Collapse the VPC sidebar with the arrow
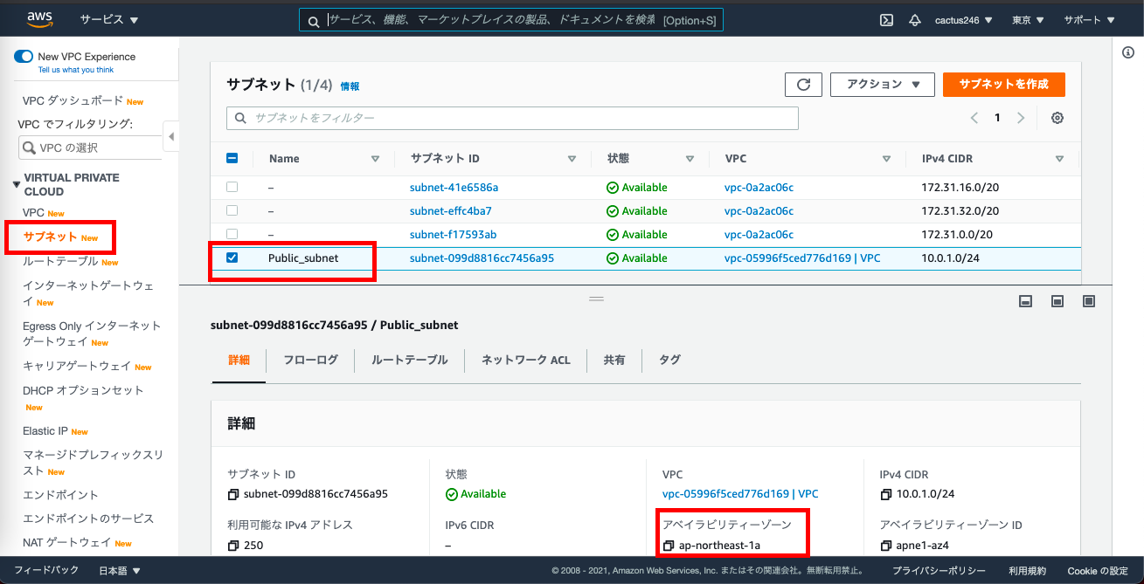The height and width of the screenshot is (584, 1144). click(x=171, y=137)
